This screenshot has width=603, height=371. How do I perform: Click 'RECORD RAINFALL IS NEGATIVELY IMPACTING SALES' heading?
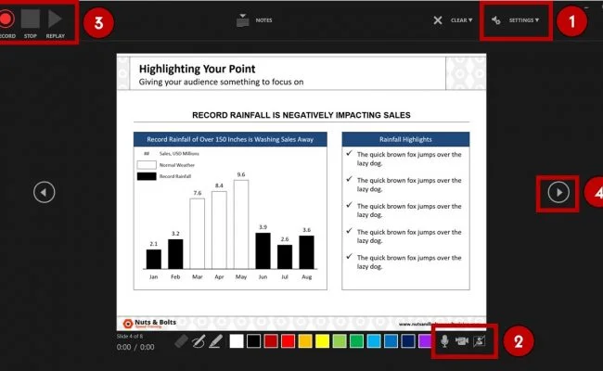click(301, 115)
